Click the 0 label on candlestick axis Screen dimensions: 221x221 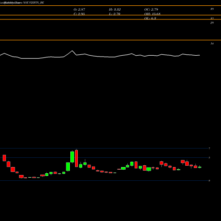(x=209, y=181)
